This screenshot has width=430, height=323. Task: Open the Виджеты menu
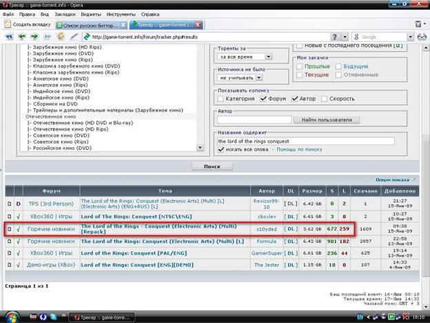(x=91, y=14)
